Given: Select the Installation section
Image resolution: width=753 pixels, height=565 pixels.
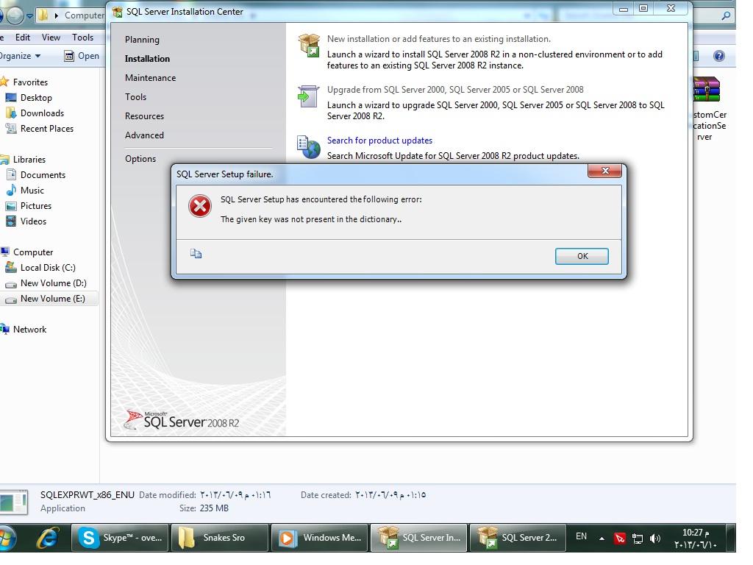Looking at the screenshot, I should [x=147, y=59].
